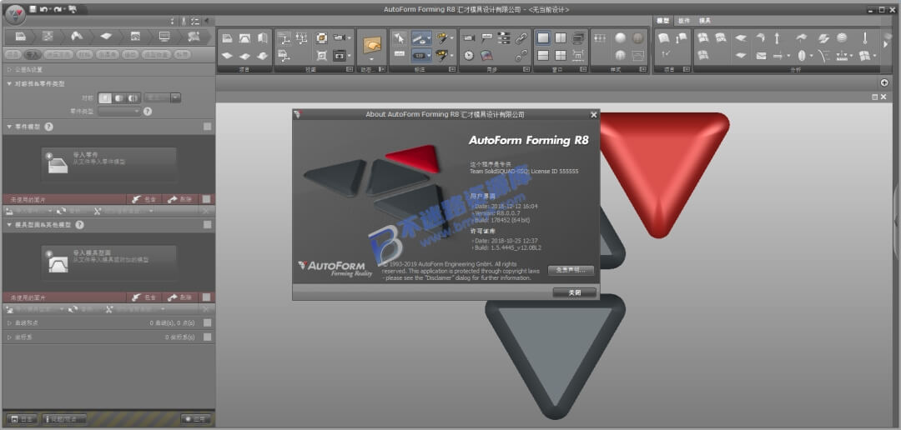Switch to the first ribbon tab on the right panel
Screen dimensions: 901x430
[663, 21]
